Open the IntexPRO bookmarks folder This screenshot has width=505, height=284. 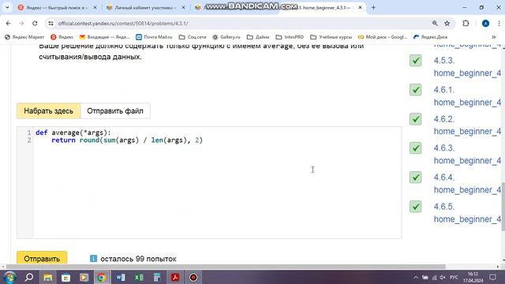[x=290, y=37]
